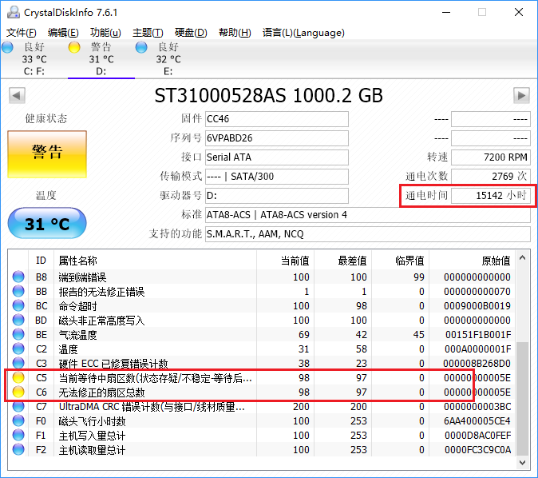Image resolution: width=538 pixels, height=478 pixels.
Task: Click the blue status icon of row BC
Action: coord(18,305)
